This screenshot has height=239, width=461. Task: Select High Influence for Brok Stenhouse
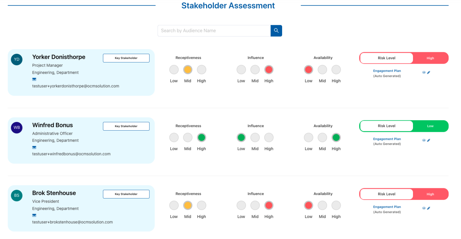tap(269, 205)
